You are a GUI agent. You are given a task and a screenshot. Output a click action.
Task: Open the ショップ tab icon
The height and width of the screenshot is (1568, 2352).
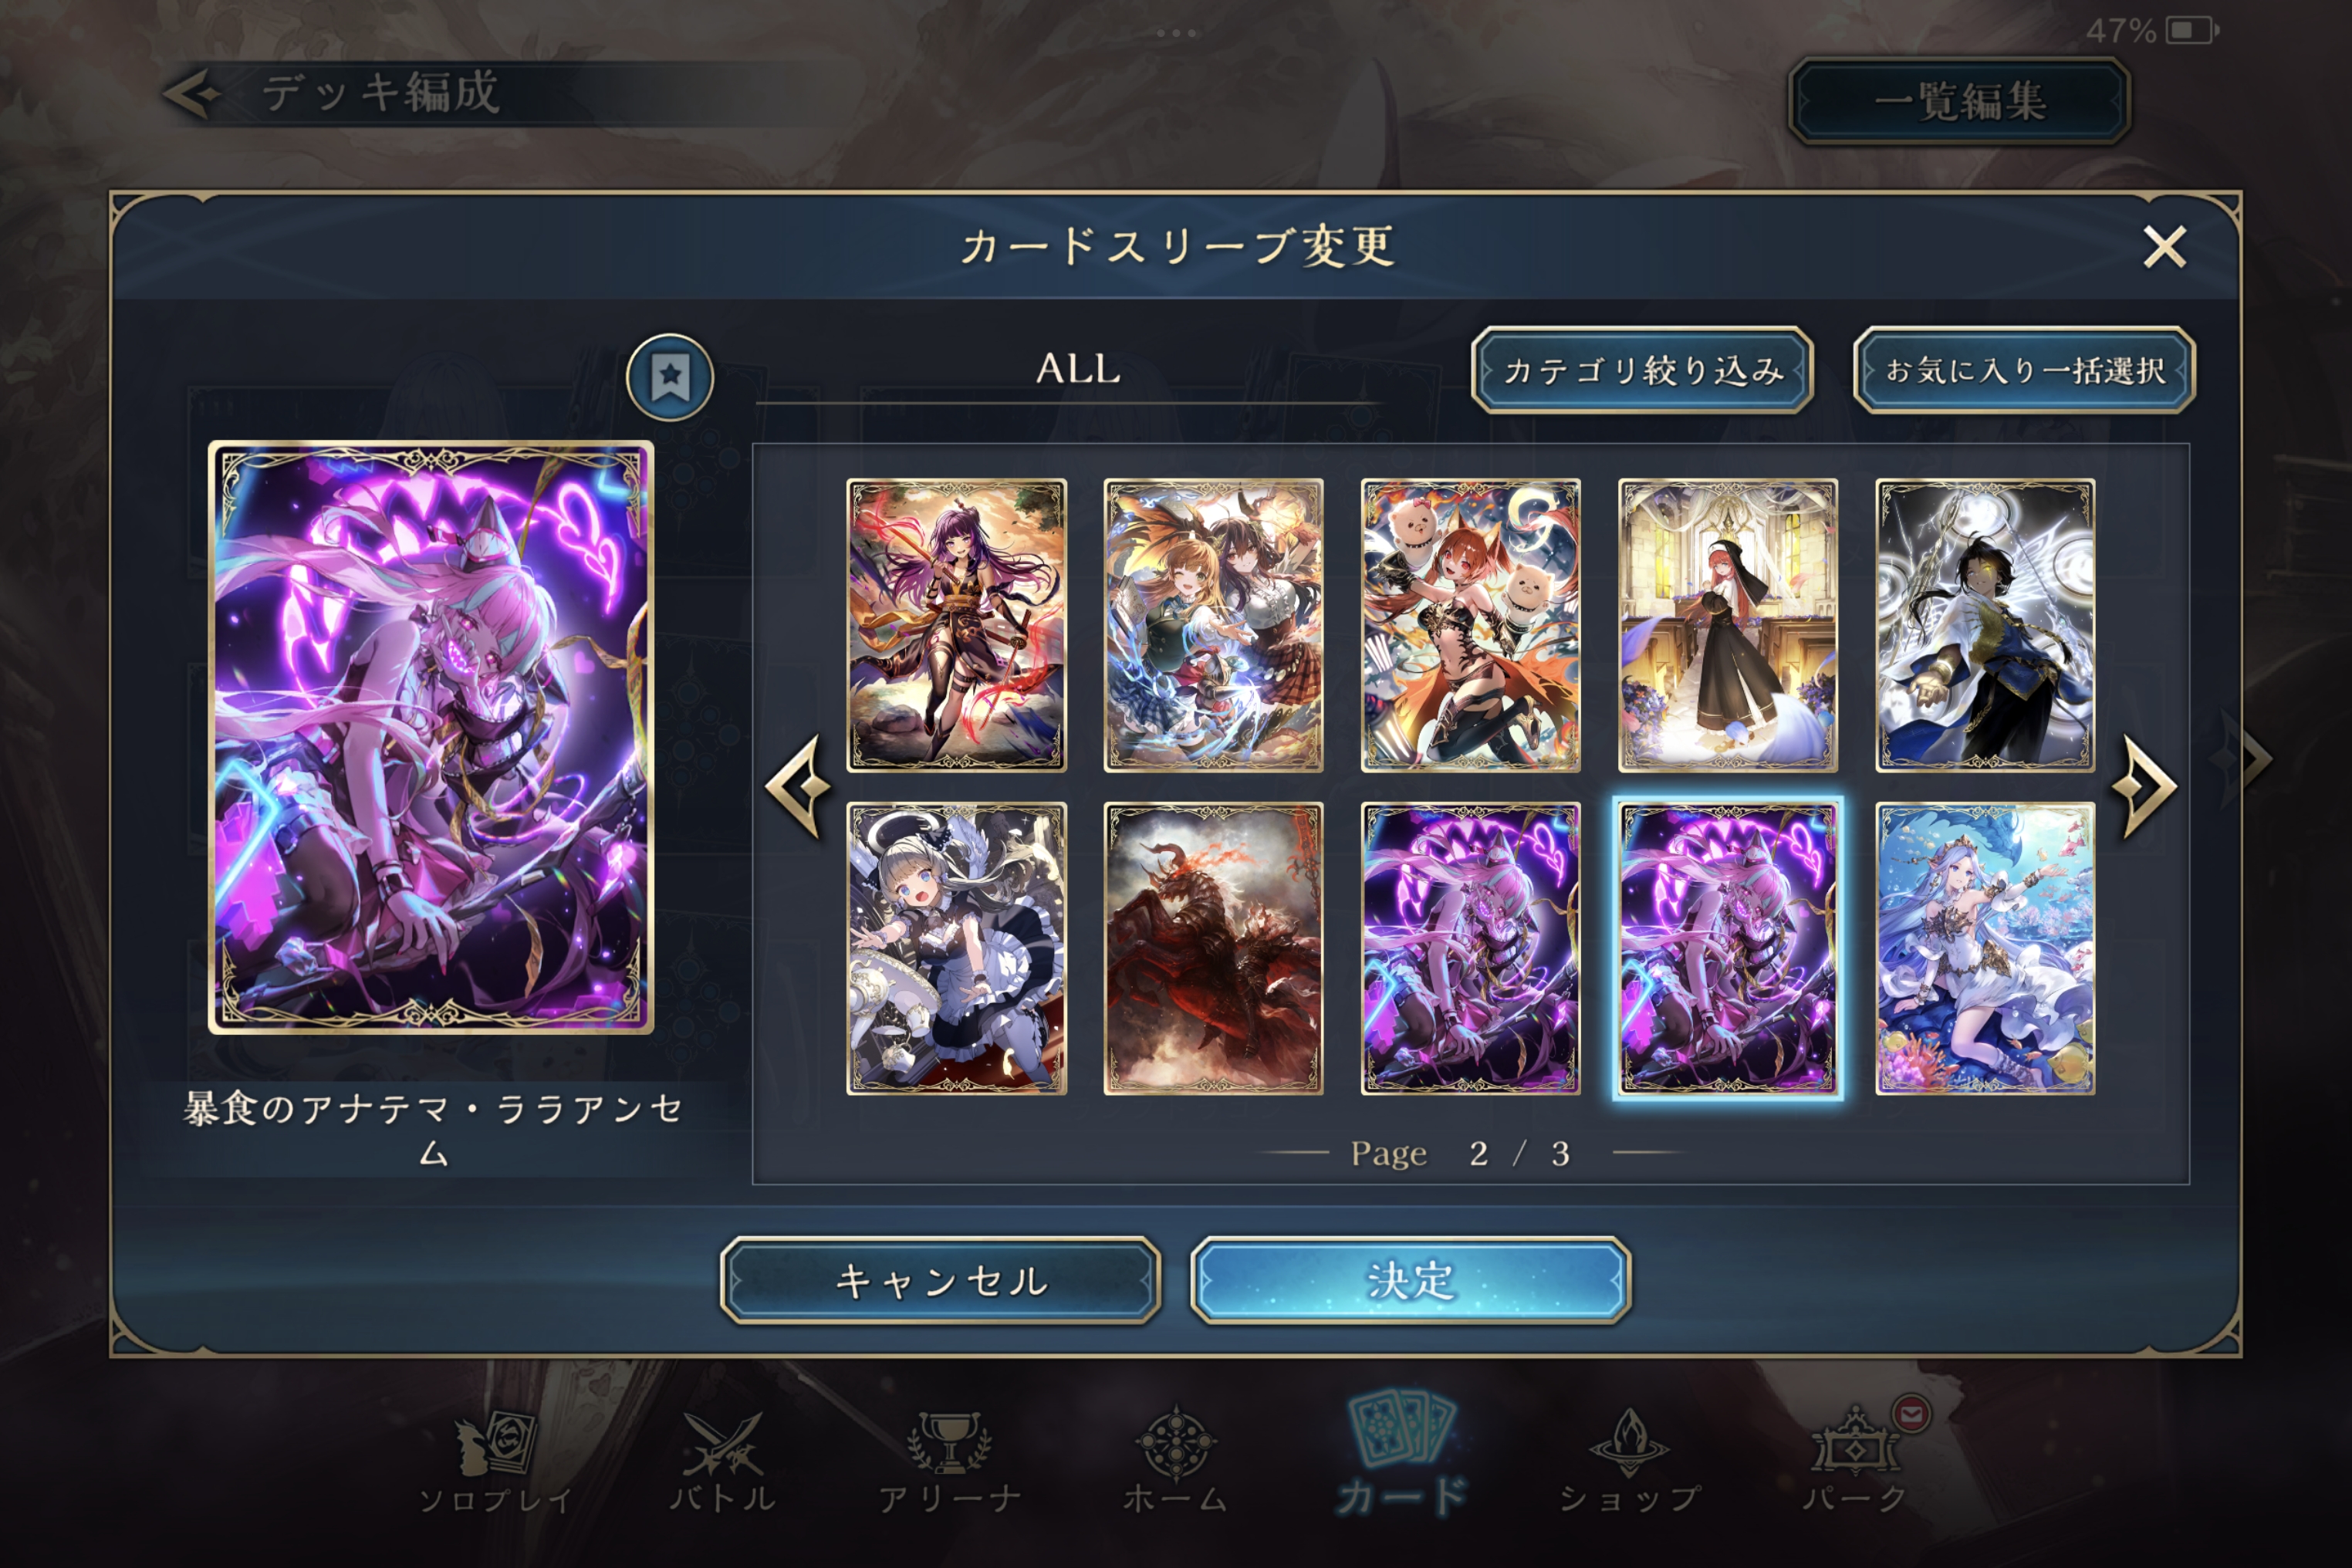(x=1630, y=1460)
